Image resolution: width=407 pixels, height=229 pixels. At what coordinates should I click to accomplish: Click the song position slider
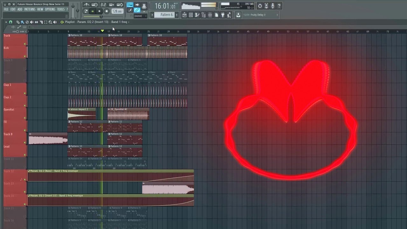[103, 17]
